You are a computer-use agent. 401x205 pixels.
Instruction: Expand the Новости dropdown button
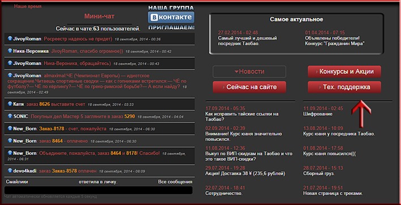click(x=249, y=72)
